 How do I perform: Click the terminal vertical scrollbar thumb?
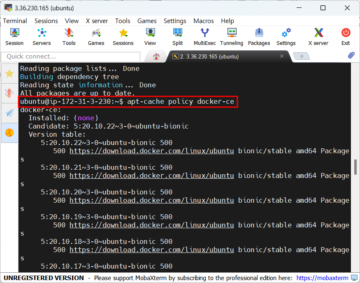[x=355, y=167]
